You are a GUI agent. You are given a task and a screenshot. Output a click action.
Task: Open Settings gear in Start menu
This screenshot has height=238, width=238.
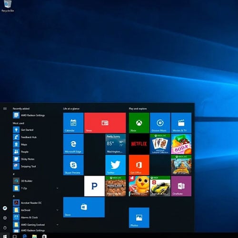(x=5, y=218)
